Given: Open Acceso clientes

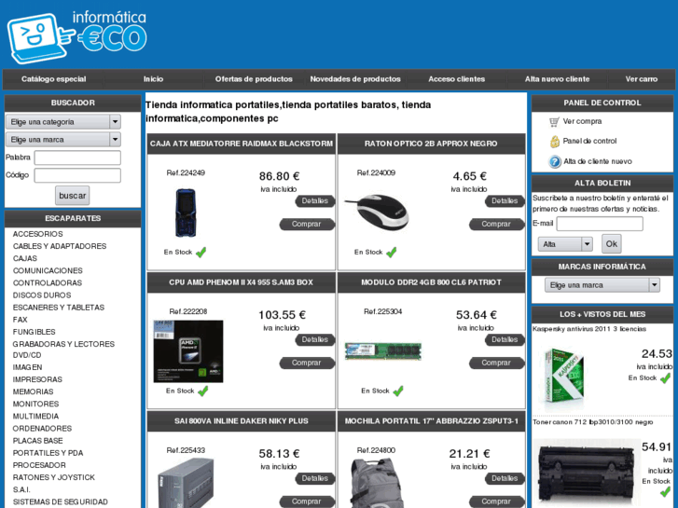Looking at the screenshot, I should coord(457,79).
